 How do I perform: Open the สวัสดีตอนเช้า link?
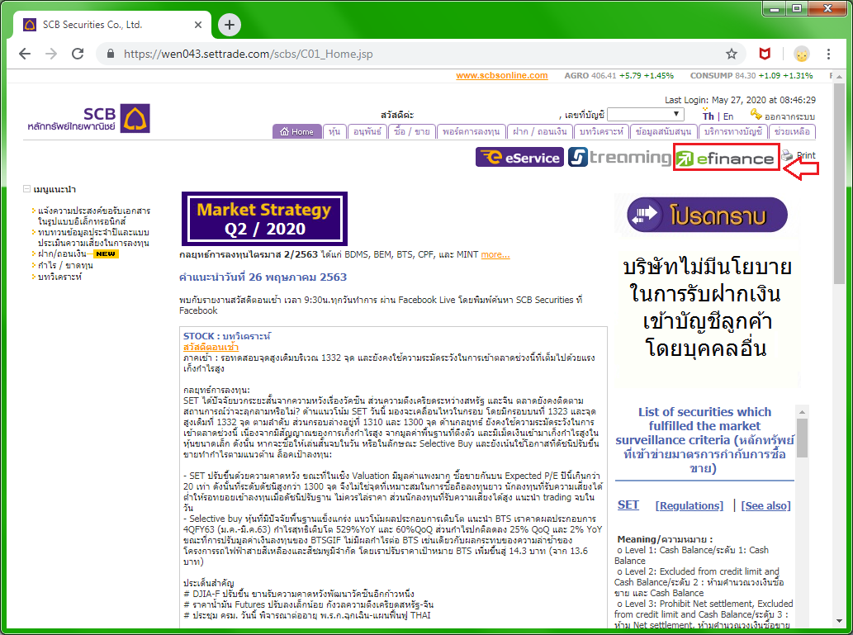(x=211, y=347)
